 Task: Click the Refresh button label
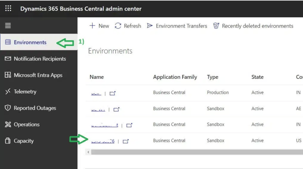(133, 26)
